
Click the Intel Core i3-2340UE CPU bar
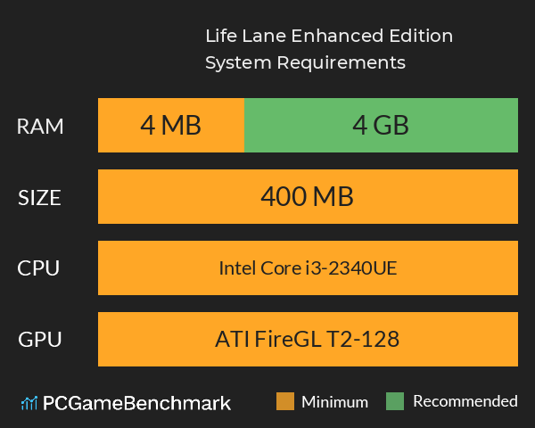click(x=308, y=267)
